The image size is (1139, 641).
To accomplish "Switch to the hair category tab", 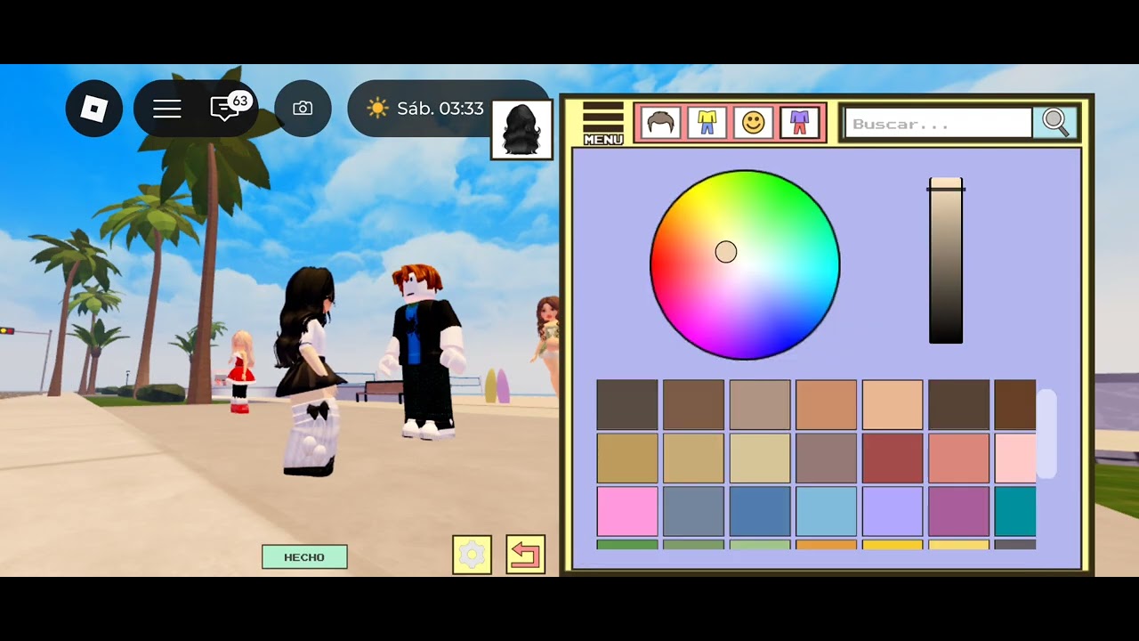I will [x=659, y=123].
